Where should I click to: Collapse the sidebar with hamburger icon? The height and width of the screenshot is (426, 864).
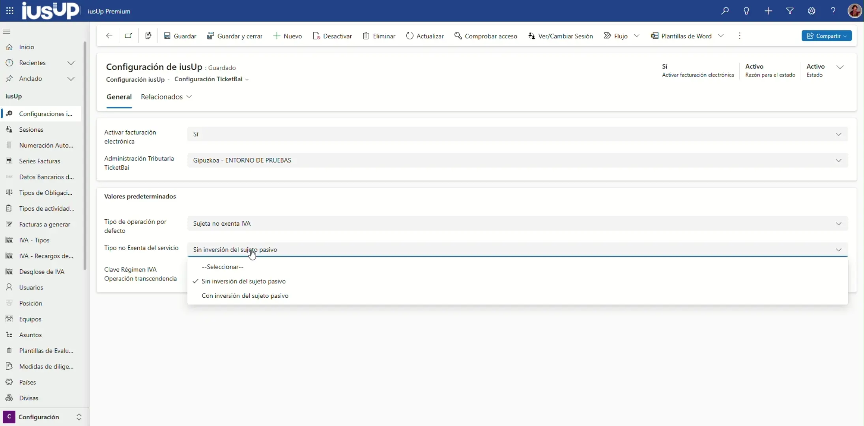tap(7, 32)
